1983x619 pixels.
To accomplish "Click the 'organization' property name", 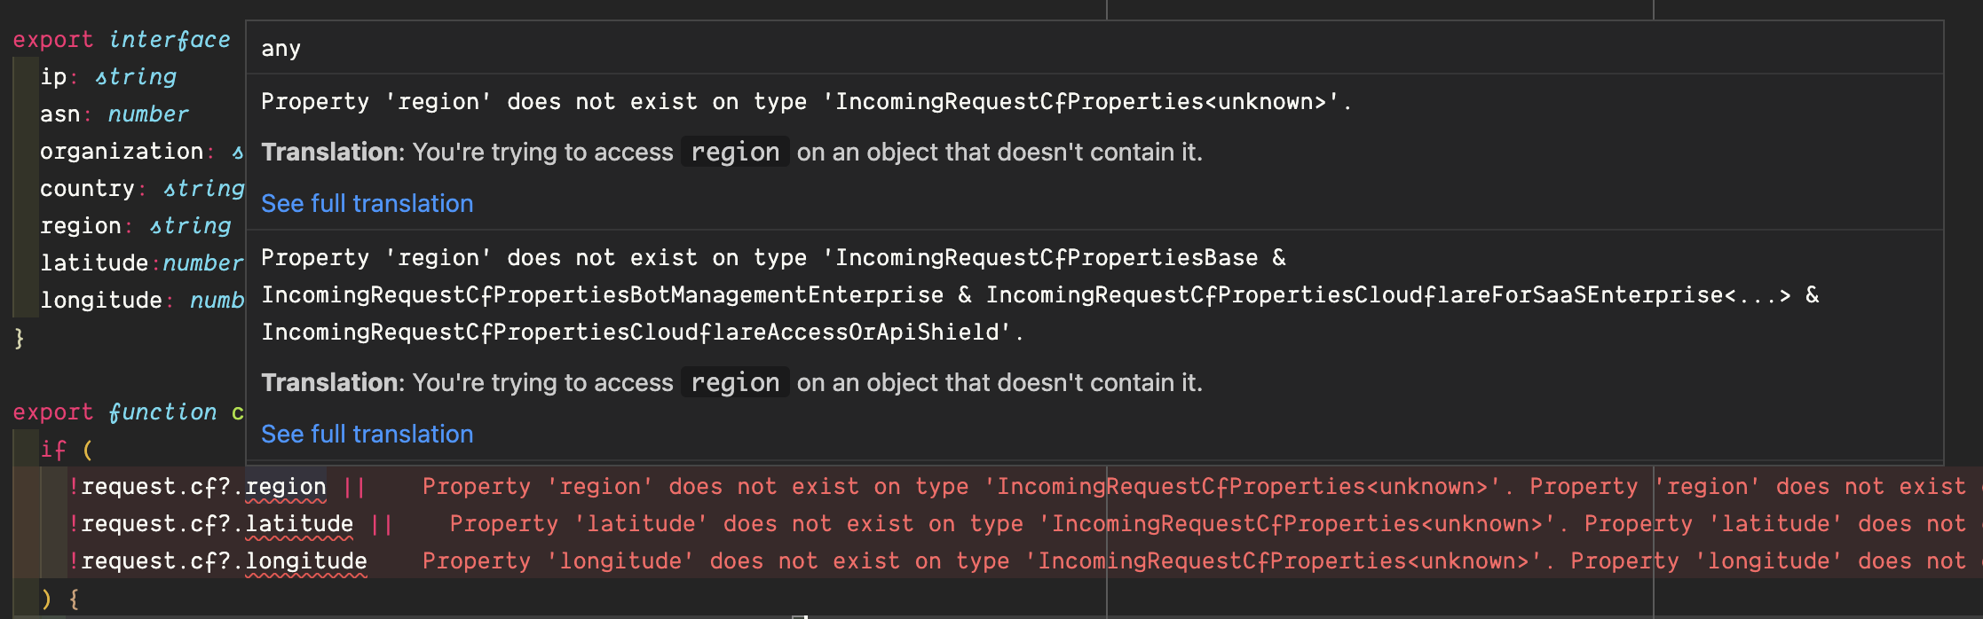I will pos(120,151).
